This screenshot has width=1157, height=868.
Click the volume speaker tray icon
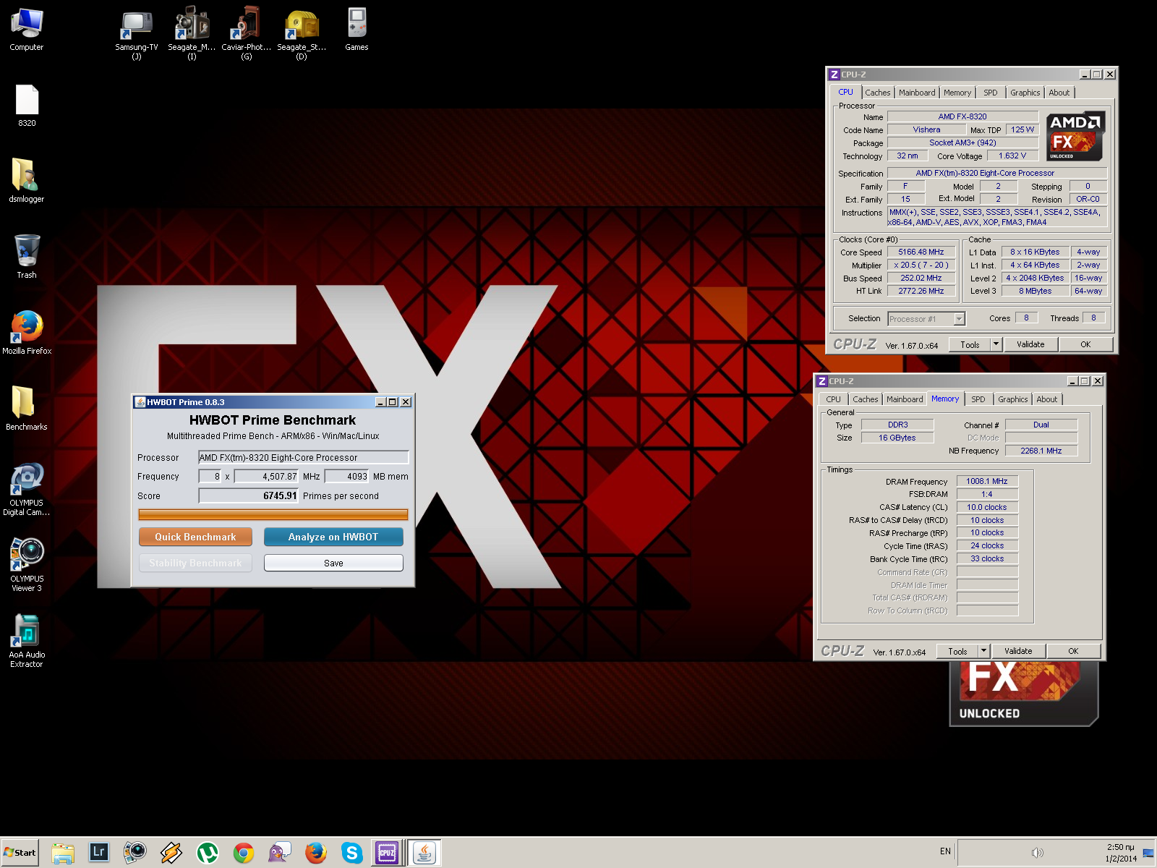click(x=1038, y=853)
